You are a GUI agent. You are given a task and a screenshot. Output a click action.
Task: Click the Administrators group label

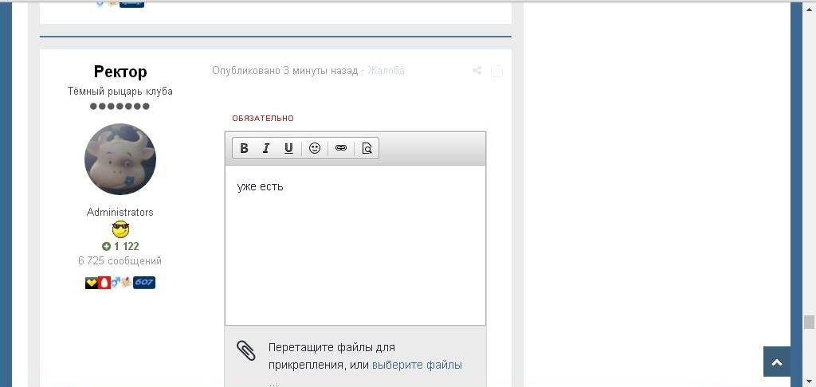(120, 213)
